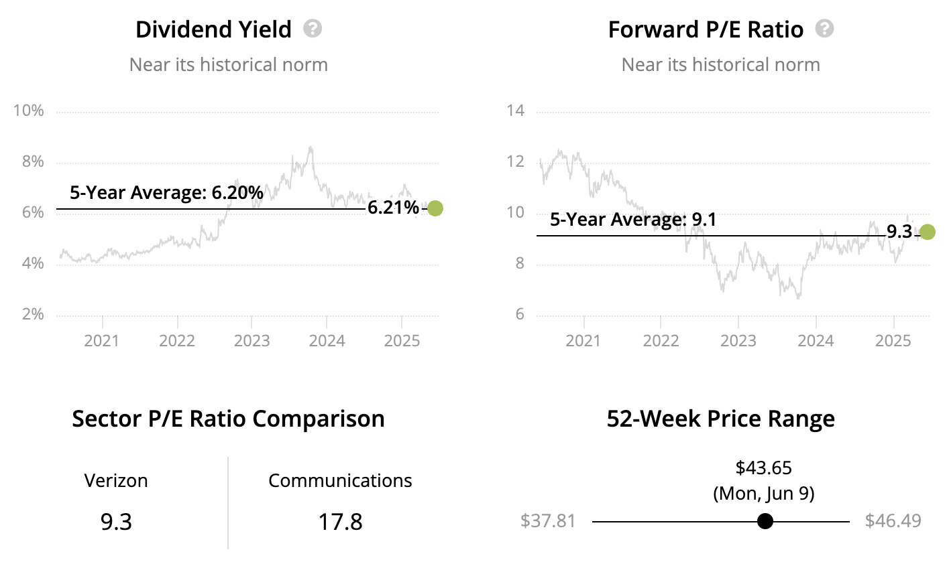Click the 2024 label on the Forward P/E axis
This screenshot has width=947, height=564.
click(816, 341)
